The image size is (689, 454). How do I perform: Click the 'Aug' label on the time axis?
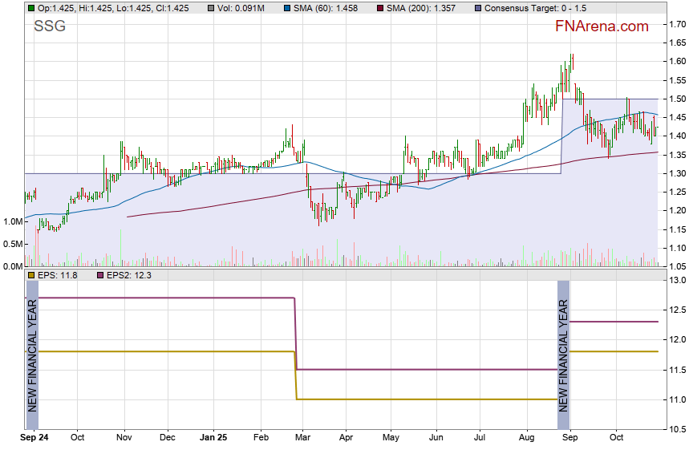[525, 438]
